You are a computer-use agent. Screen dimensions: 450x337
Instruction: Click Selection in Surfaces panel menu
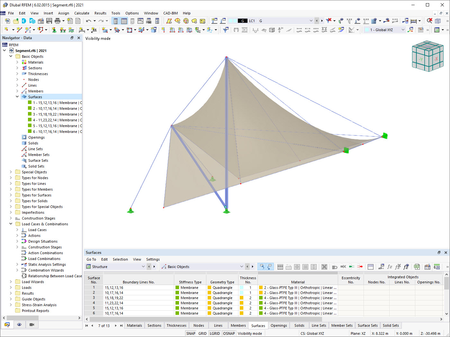click(120, 259)
